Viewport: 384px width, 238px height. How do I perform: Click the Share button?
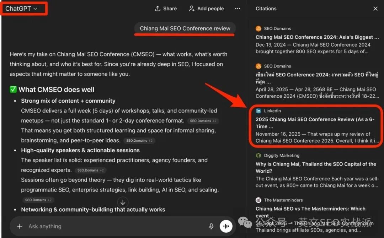pos(166,9)
